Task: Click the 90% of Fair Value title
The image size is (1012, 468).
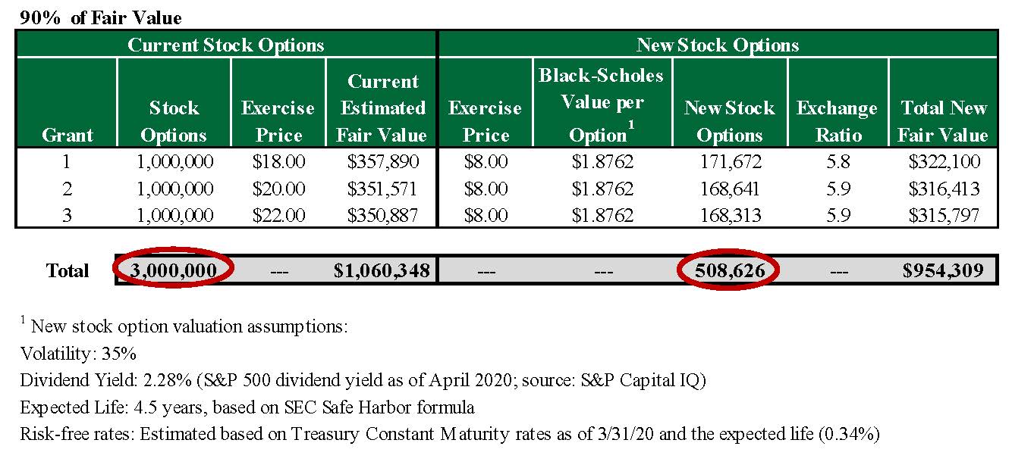Action: [x=101, y=18]
